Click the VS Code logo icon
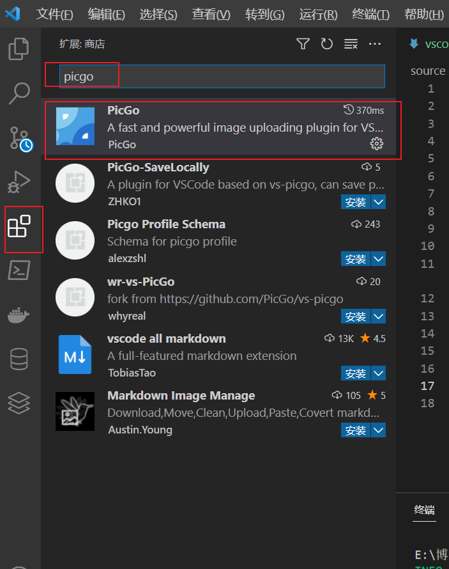Image resolution: width=449 pixels, height=569 pixels. tap(13, 14)
